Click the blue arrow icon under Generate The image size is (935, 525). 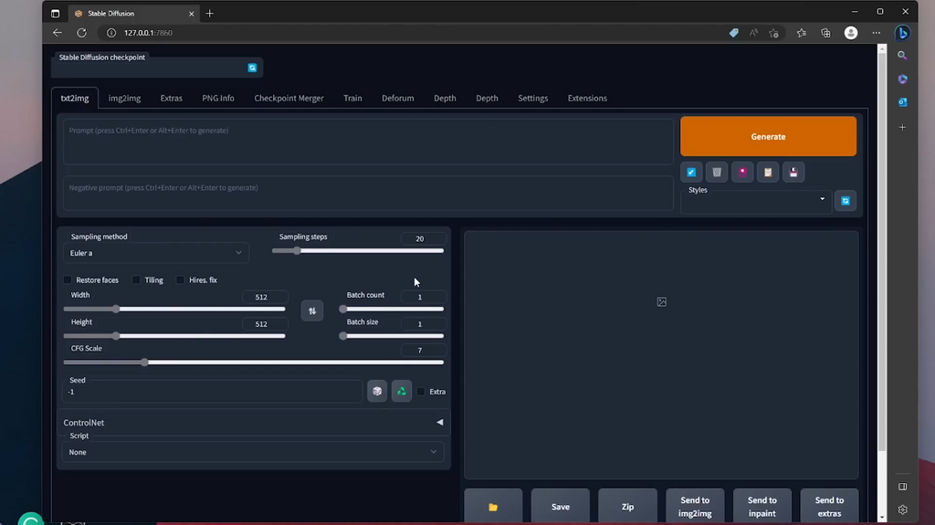pos(691,173)
